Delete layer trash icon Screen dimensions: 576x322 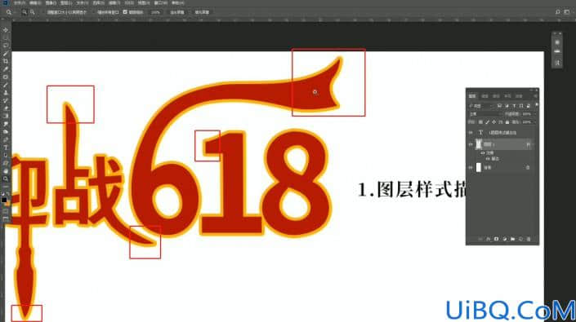pyautogui.click(x=529, y=239)
